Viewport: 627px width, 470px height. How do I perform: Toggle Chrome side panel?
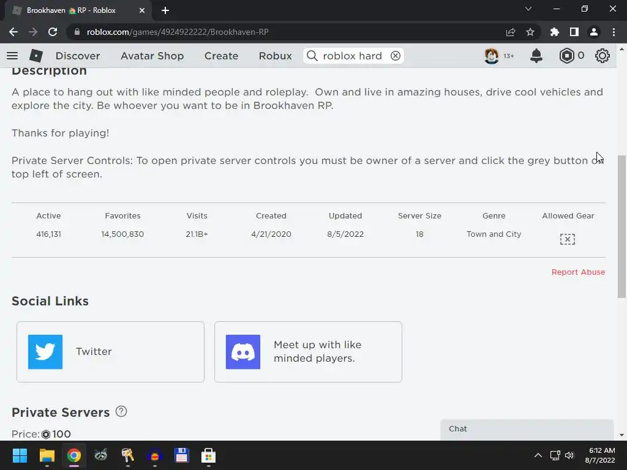pyautogui.click(x=574, y=32)
